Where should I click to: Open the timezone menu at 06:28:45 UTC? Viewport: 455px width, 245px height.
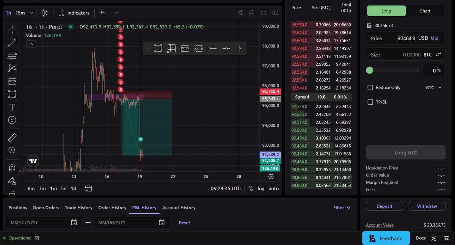pyautogui.click(x=226, y=188)
